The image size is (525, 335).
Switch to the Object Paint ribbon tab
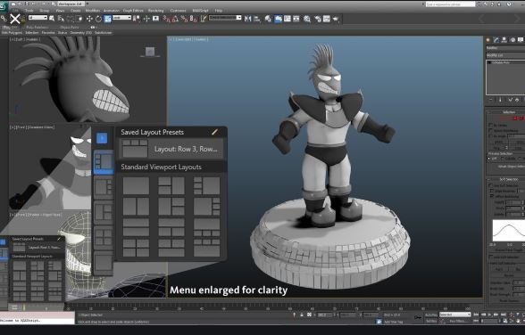tap(70, 27)
